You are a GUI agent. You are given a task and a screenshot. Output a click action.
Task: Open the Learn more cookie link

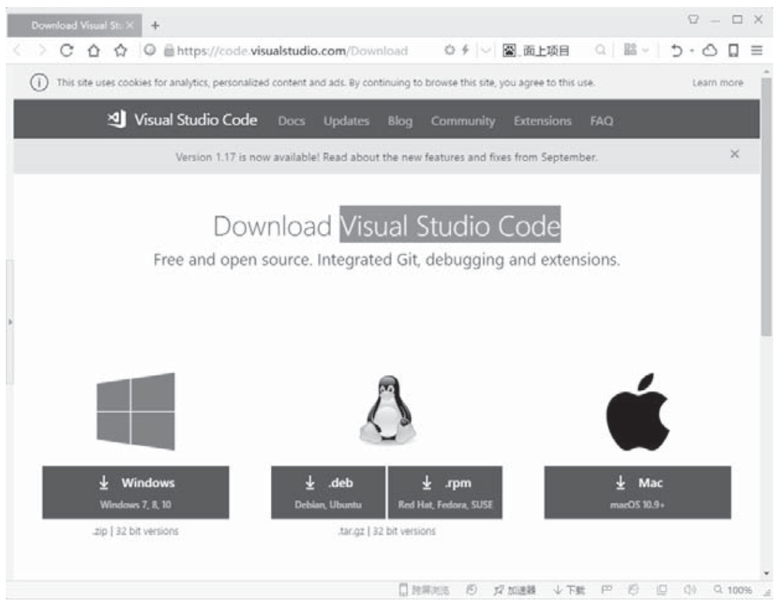coord(718,83)
